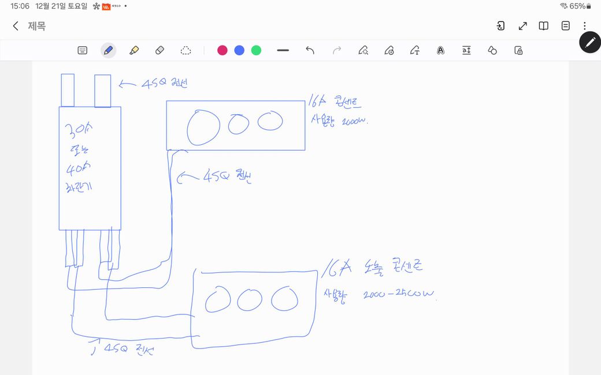Open page template options icon
Screen dimensions: 601x375
point(565,26)
